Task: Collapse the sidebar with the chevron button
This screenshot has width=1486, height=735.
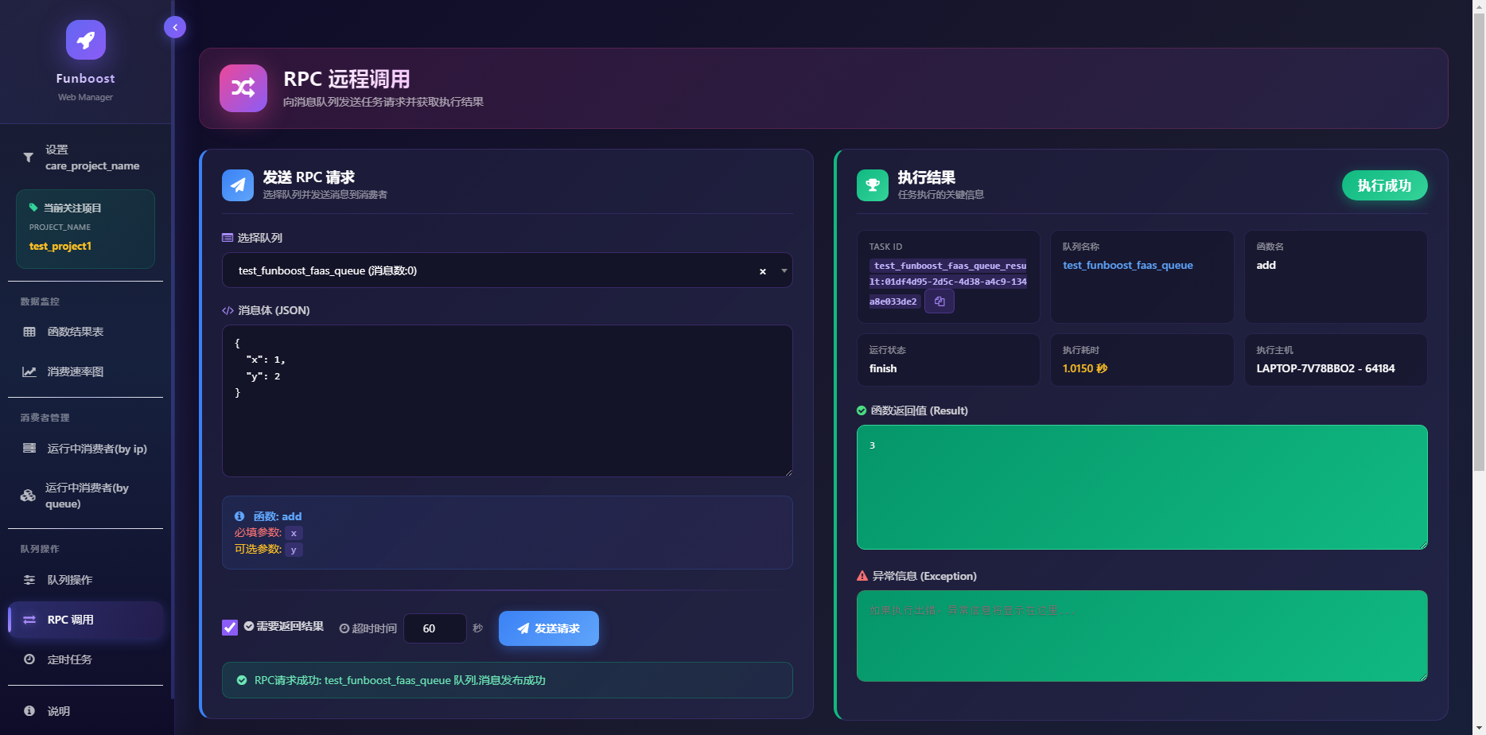Action: click(x=175, y=27)
